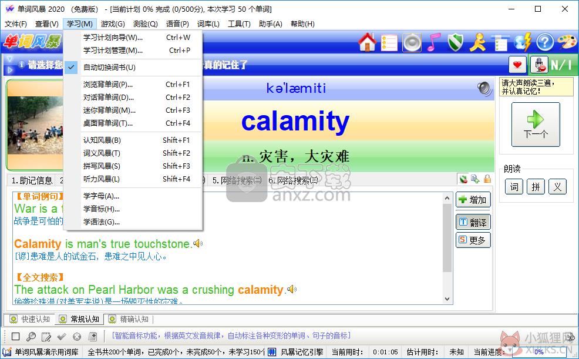Click the green arrow with red minus tab icon
This screenshot has width=579, height=359.
point(463,179)
